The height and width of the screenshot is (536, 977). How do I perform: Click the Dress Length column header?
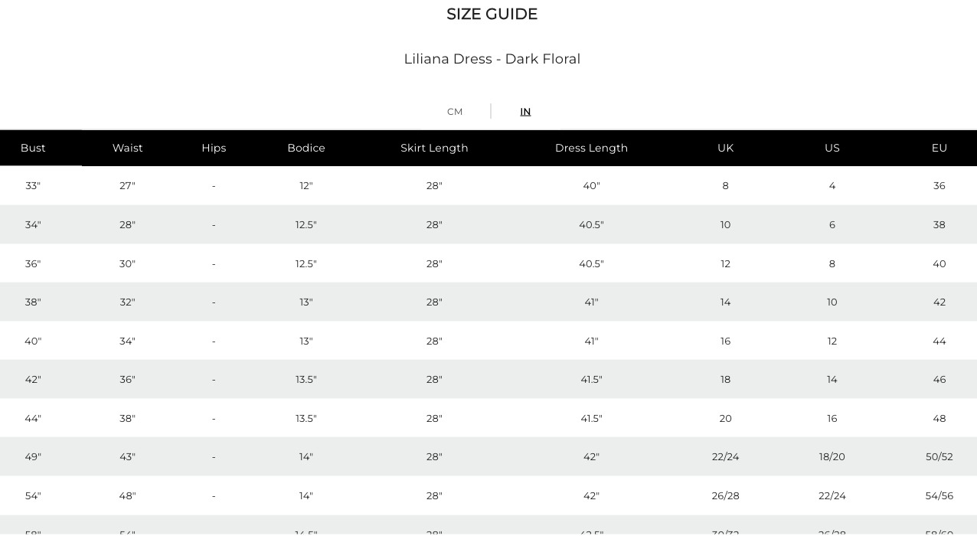click(591, 148)
